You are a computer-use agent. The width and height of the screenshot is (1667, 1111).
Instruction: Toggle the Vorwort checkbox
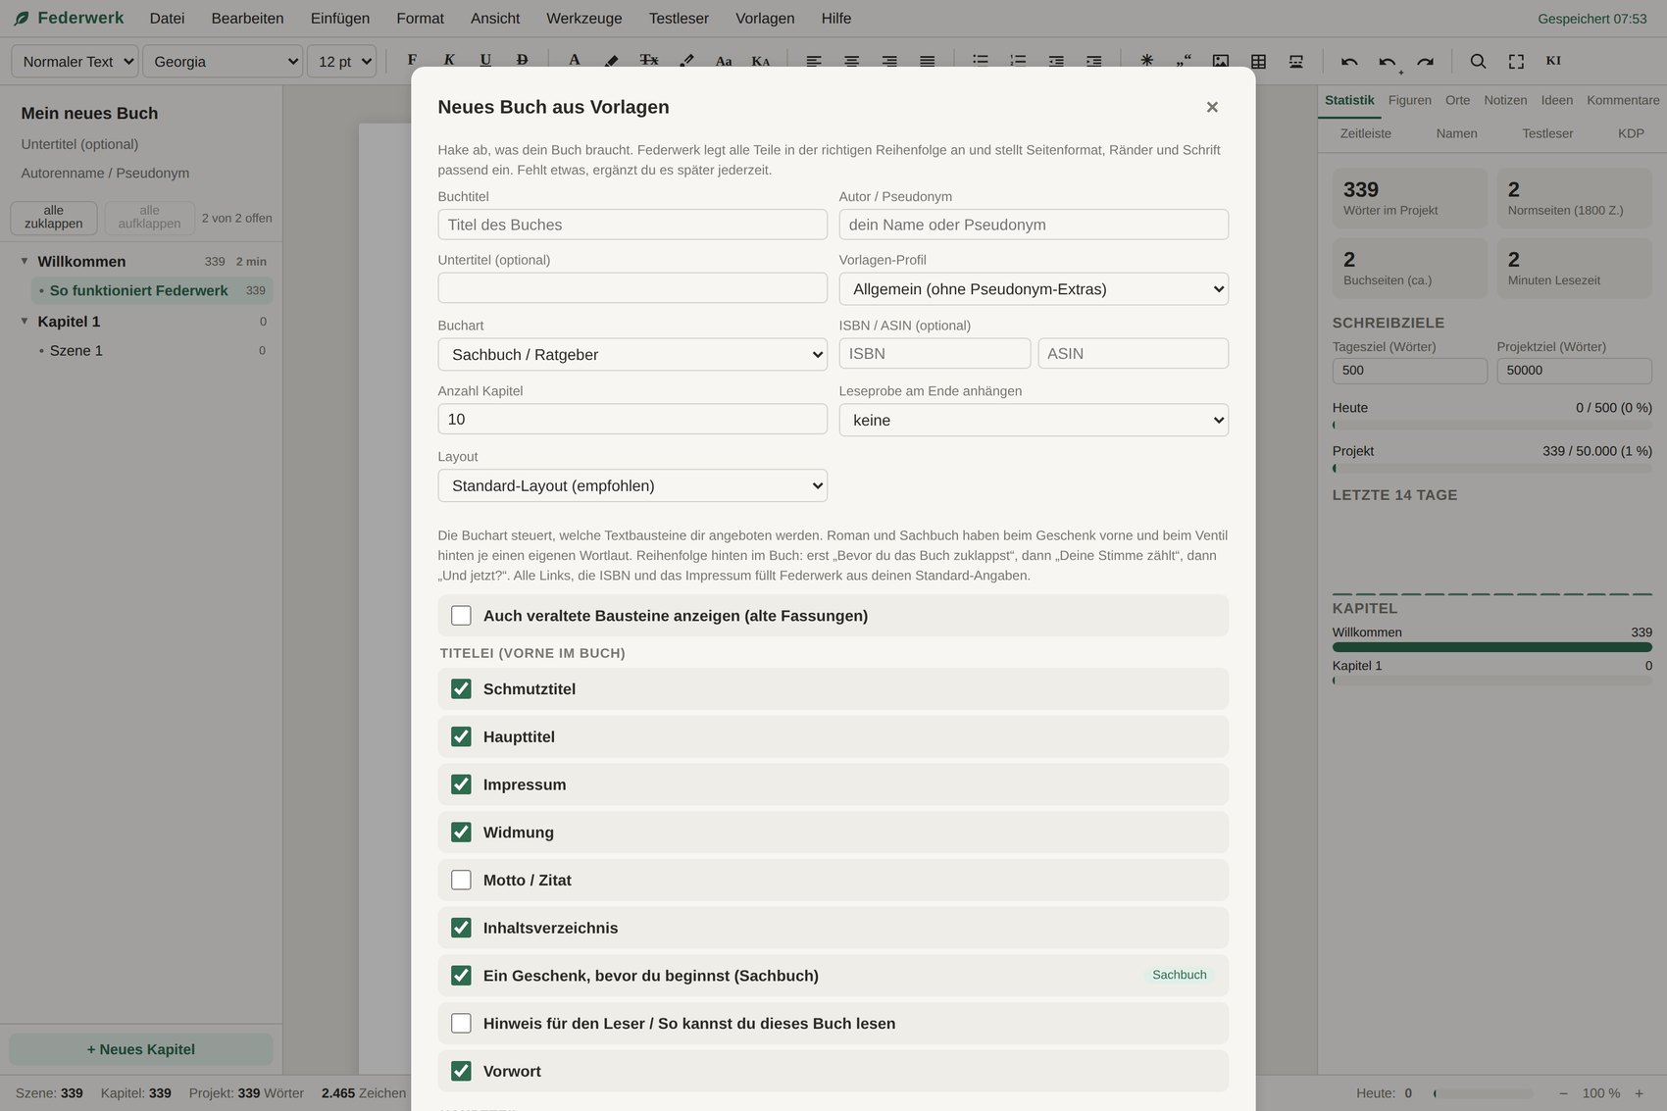click(x=461, y=1072)
